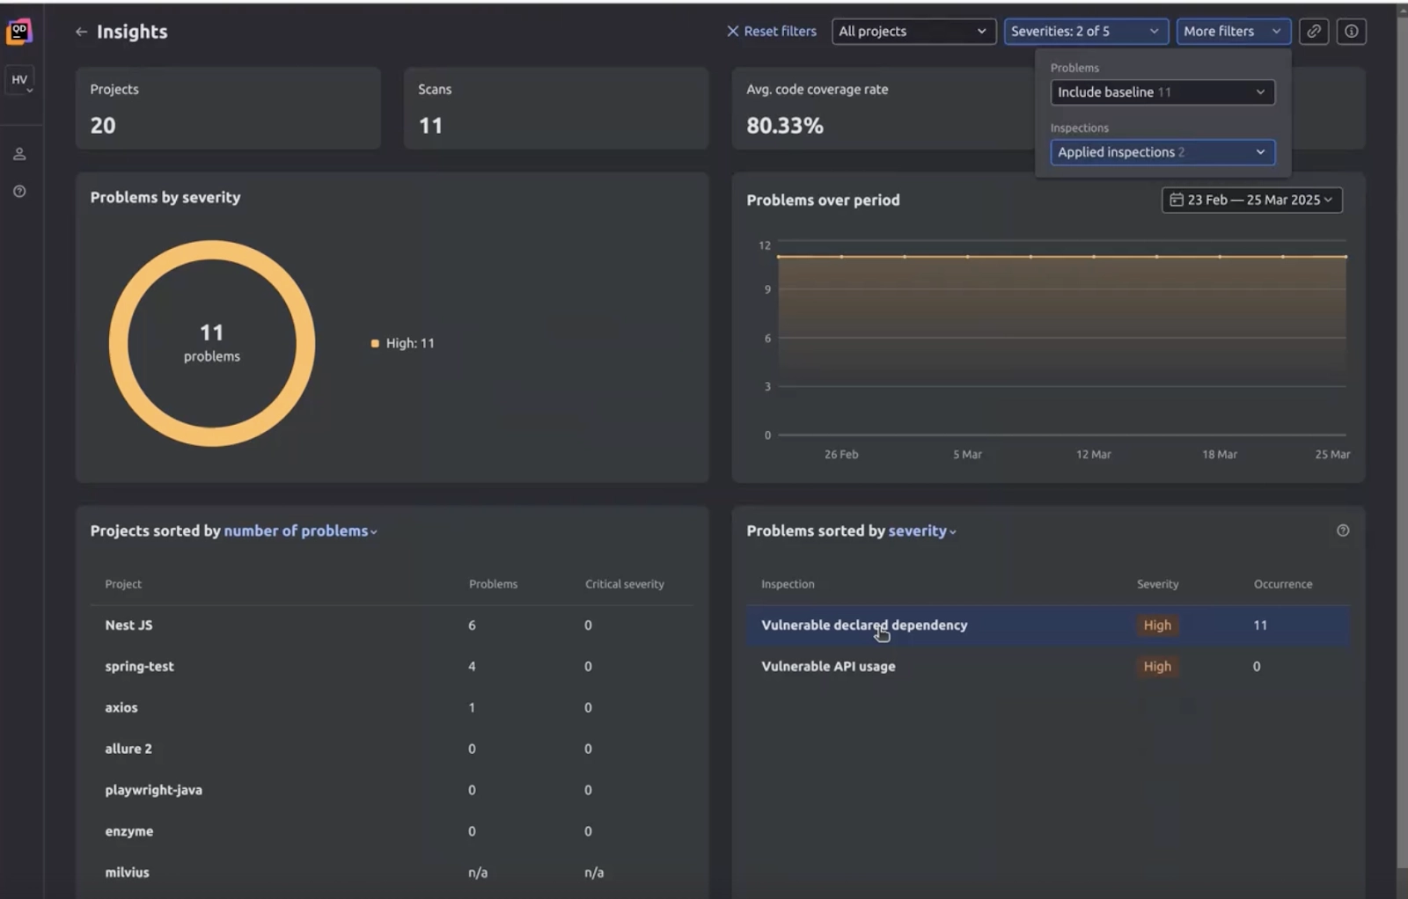1408x899 pixels.
Task: Select the Nest JS project row
Action: point(128,625)
